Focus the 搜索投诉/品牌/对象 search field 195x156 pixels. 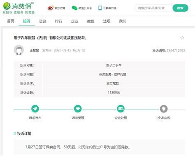click(153, 8)
